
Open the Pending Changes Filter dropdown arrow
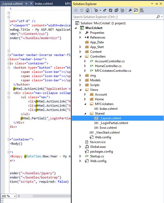100,10
